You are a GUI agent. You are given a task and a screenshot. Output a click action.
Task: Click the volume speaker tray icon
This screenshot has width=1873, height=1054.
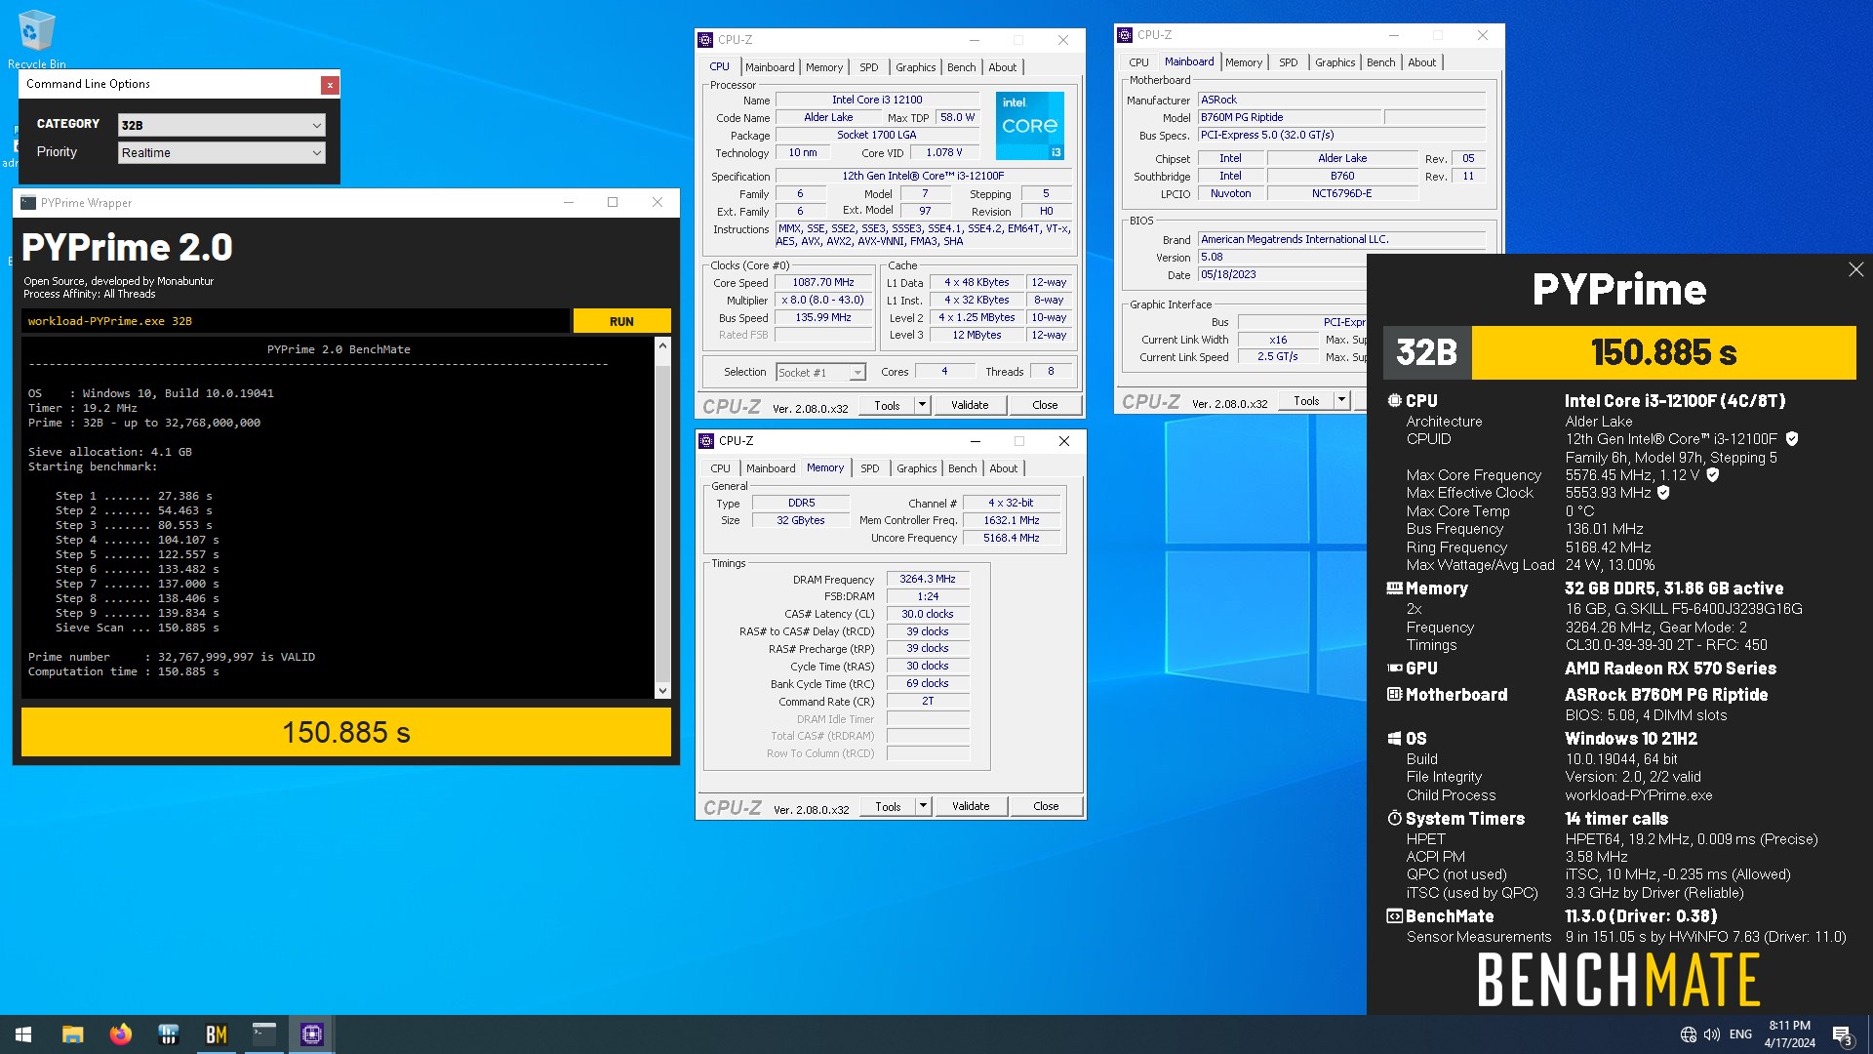click(x=1712, y=1034)
